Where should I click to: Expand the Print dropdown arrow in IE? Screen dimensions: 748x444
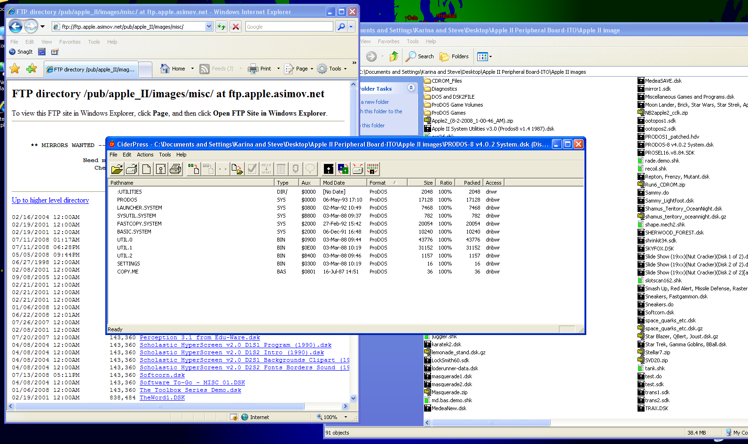point(278,69)
